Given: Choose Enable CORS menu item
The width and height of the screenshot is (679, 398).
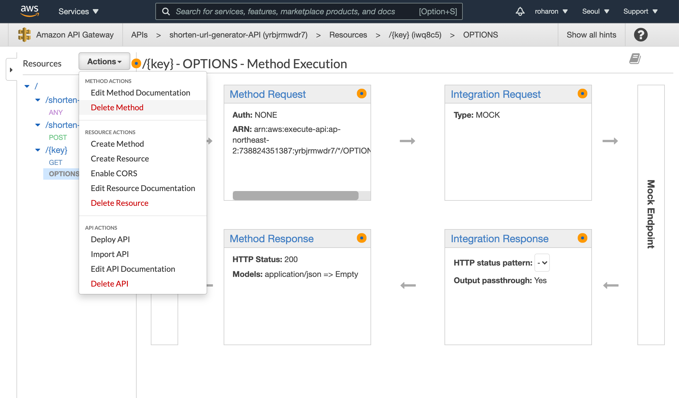Looking at the screenshot, I should 114,173.
